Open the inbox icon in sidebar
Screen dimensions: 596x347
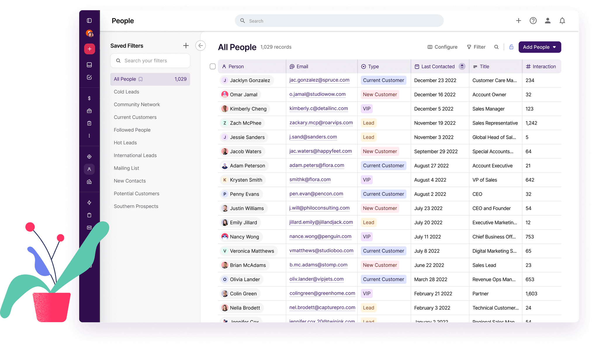pos(89,65)
